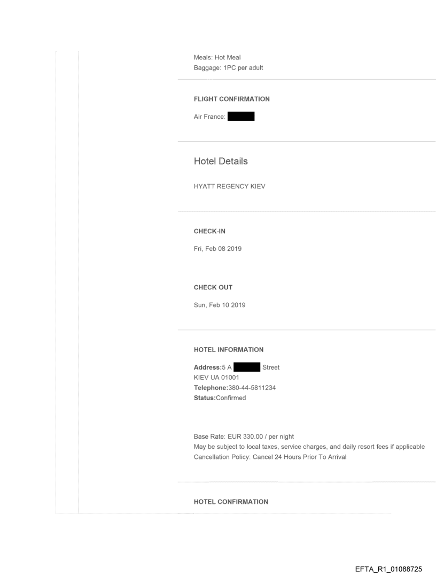Click the FLIGHT CONFIRMATION heading

click(x=231, y=99)
